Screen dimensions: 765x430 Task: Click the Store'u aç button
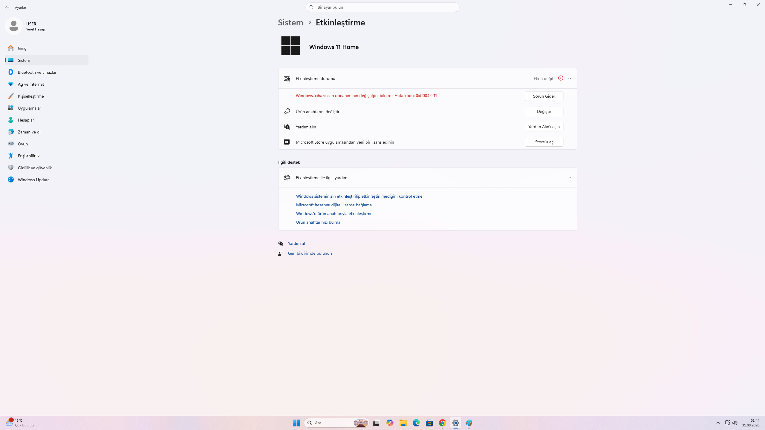[544, 142]
